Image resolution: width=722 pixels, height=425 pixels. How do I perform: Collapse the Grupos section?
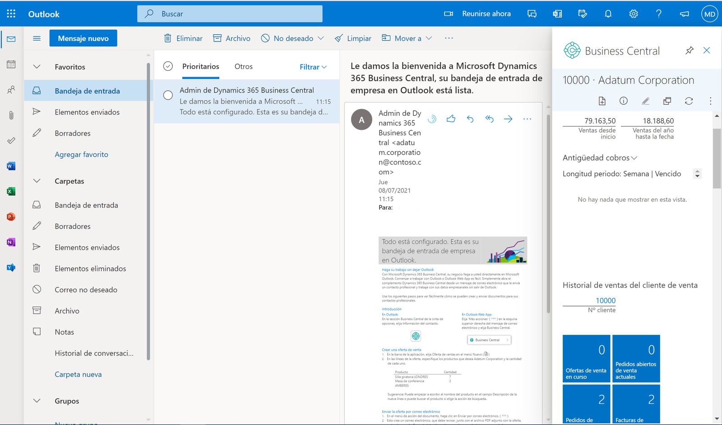[x=37, y=401]
